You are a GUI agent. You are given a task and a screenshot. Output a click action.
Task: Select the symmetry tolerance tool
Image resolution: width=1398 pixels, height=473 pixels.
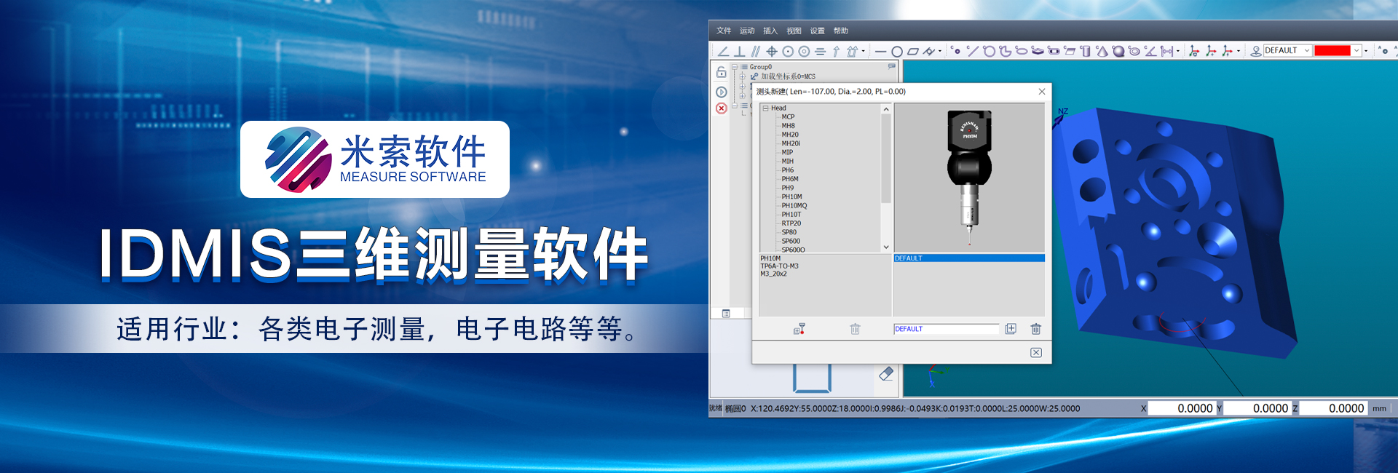[x=820, y=51]
